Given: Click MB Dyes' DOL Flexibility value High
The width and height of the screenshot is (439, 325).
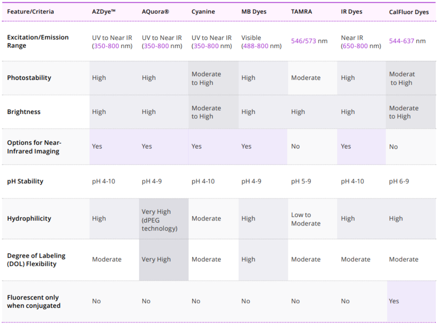Looking at the screenshot, I should point(248,259).
